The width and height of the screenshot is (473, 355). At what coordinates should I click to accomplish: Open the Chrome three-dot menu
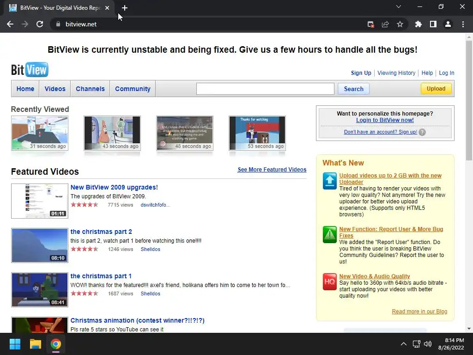click(463, 24)
